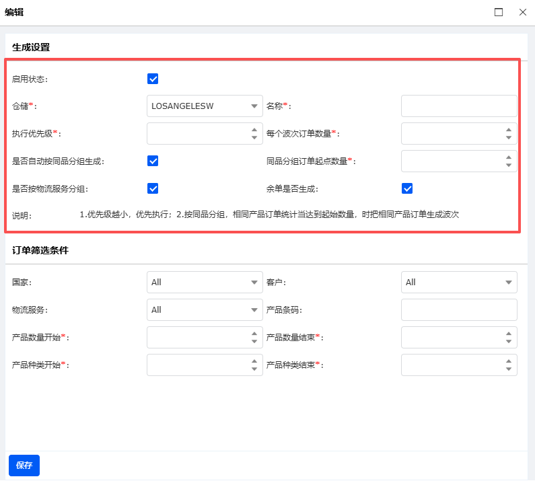The height and width of the screenshot is (483, 535).
Task: Click down arrow on 同品分组订单起点数量 spinner
Action: [x=508, y=165]
